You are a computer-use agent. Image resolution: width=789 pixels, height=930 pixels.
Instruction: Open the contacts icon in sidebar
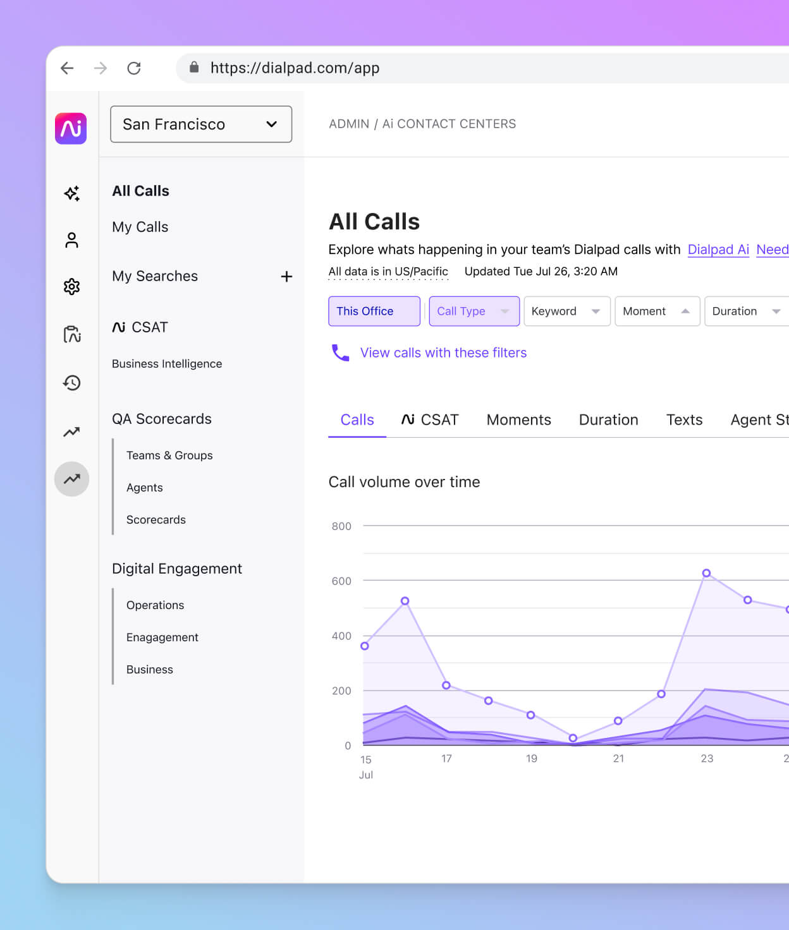71,239
